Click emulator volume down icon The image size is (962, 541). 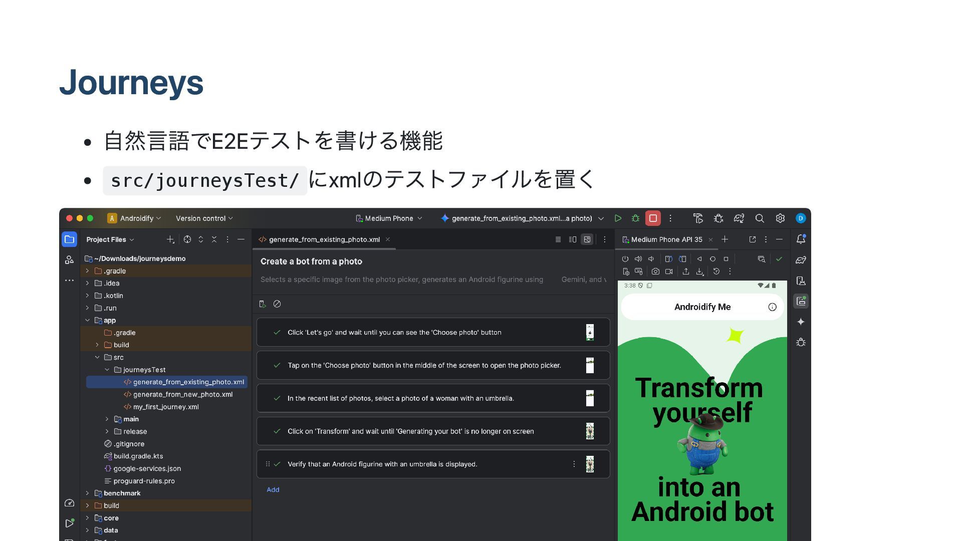651,259
